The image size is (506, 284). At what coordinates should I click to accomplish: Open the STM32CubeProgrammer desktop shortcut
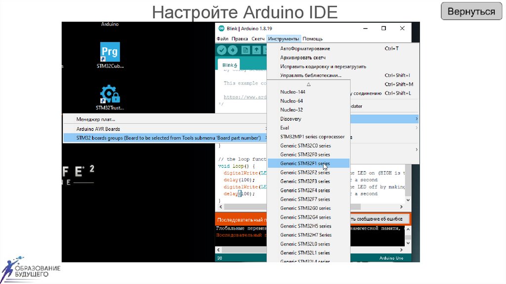pos(110,55)
